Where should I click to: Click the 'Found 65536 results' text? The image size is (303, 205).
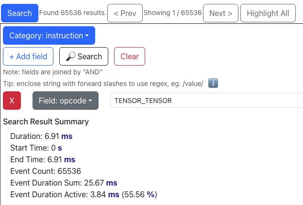click(x=72, y=13)
